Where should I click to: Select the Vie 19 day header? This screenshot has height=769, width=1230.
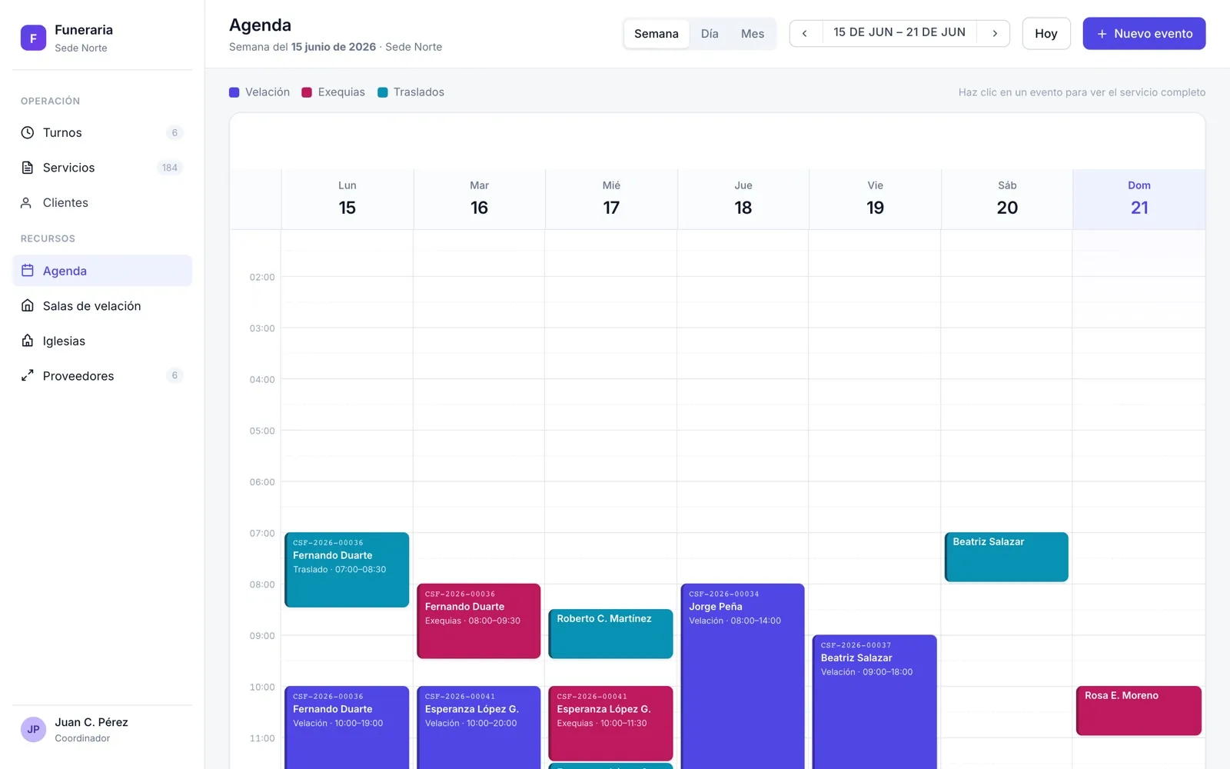(x=876, y=199)
